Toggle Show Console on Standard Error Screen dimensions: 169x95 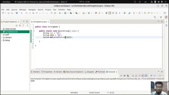(146, 76)
